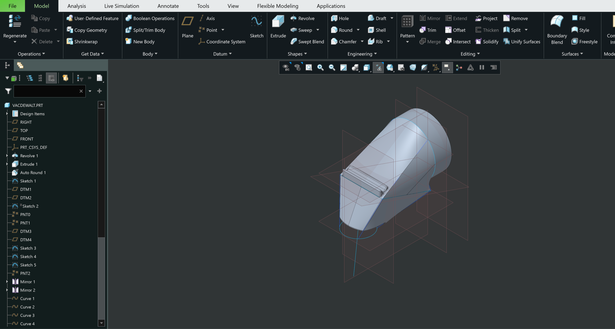Open the Analysis ribbon tab
The width and height of the screenshot is (615, 329).
click(77, 6)
